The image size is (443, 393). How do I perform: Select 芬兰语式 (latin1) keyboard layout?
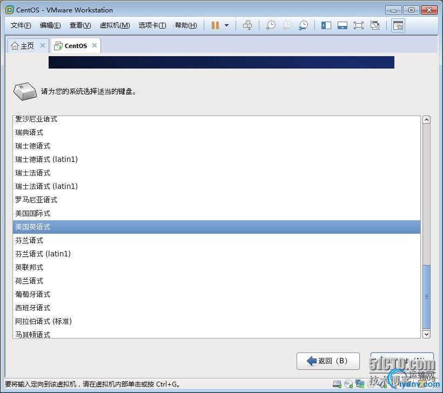pyautogui.click(x=217, y=254)
